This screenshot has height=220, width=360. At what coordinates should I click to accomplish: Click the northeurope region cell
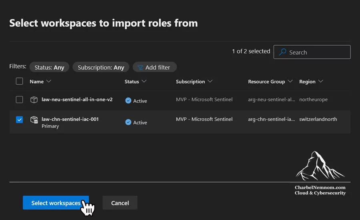313,100
